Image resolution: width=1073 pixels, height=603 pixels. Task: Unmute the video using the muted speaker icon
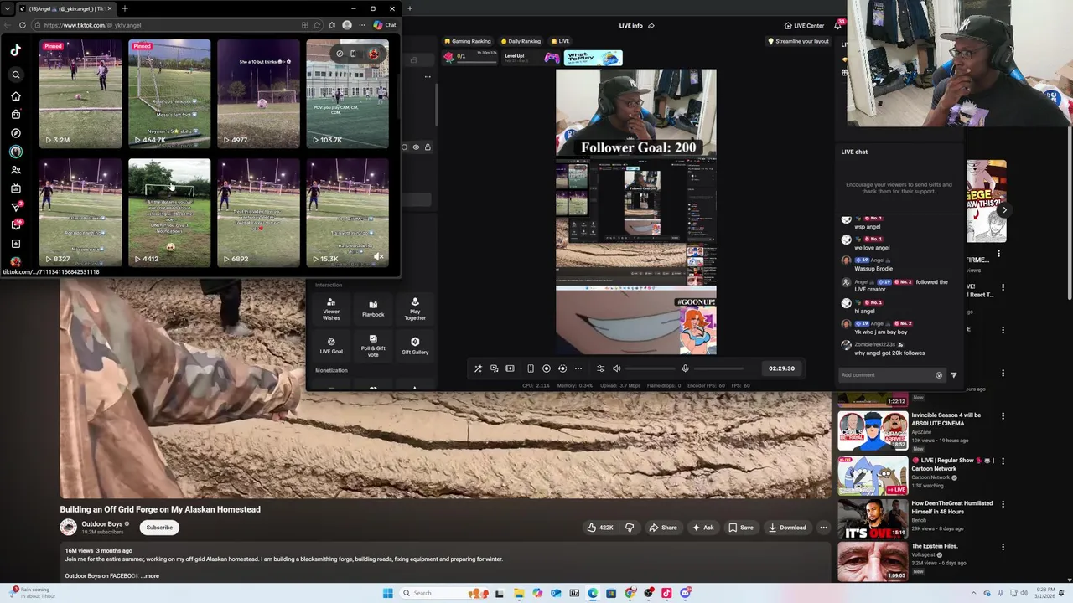pos(378,257)
